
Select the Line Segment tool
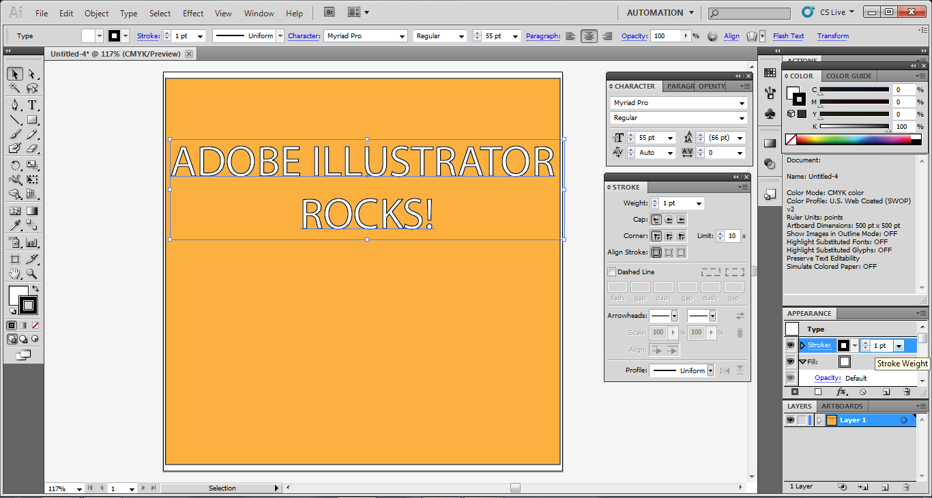coord(15,120)
